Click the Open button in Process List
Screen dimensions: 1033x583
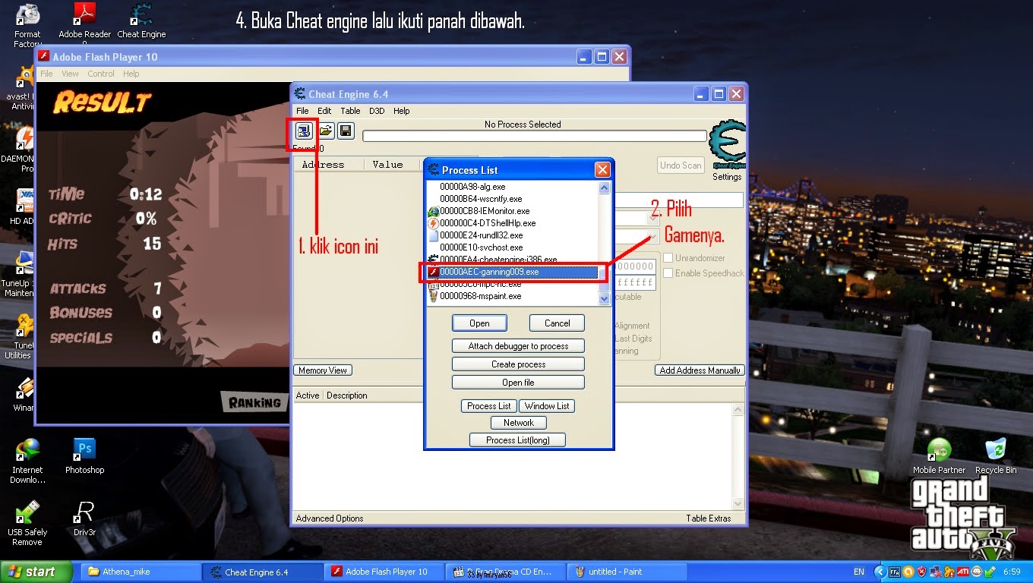click(479, 323)
